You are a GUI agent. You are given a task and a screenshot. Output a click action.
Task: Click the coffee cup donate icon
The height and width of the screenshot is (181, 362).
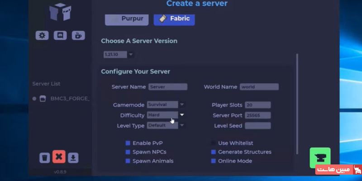coord(78,36)
